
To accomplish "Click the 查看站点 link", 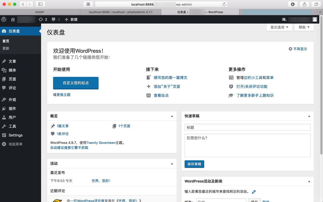I will click(161, 95).
